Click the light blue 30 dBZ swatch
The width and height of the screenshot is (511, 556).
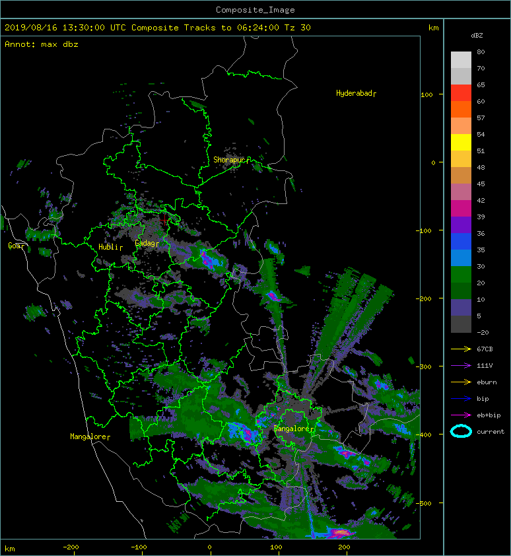pos(461,258)
